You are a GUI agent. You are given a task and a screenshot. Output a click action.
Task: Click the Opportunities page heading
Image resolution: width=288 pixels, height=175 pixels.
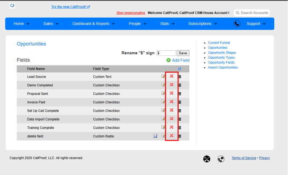[x=31, y=44]
